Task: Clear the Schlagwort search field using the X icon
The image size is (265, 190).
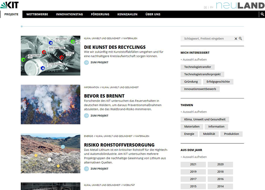Action: pos(236,39)
